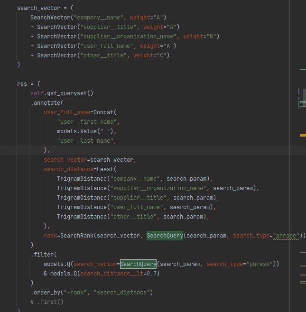Click TrigramDistance on the "supplier__title" line
Screen dimensions: 306x312
click(82, 198)
